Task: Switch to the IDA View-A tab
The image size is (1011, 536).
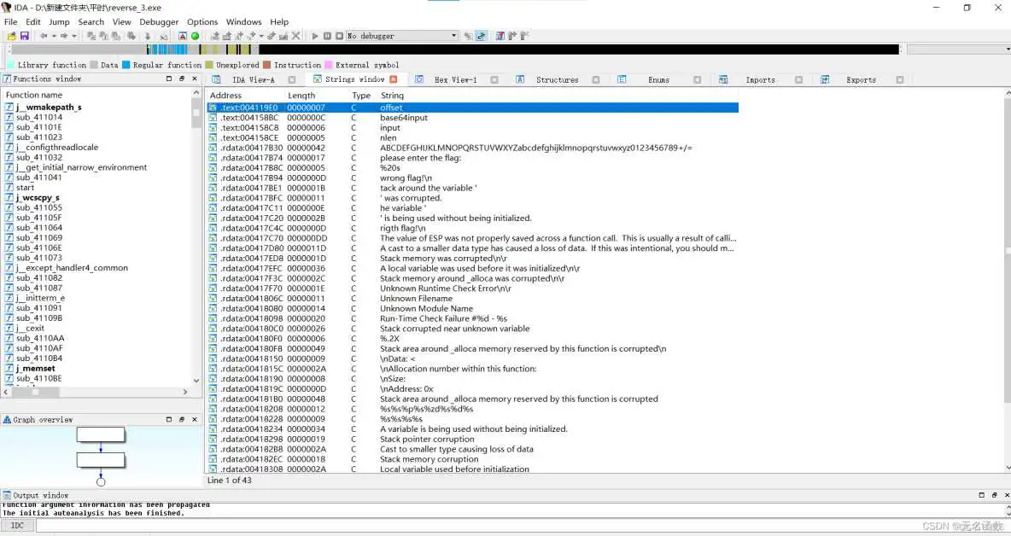Action: point(253,79)
